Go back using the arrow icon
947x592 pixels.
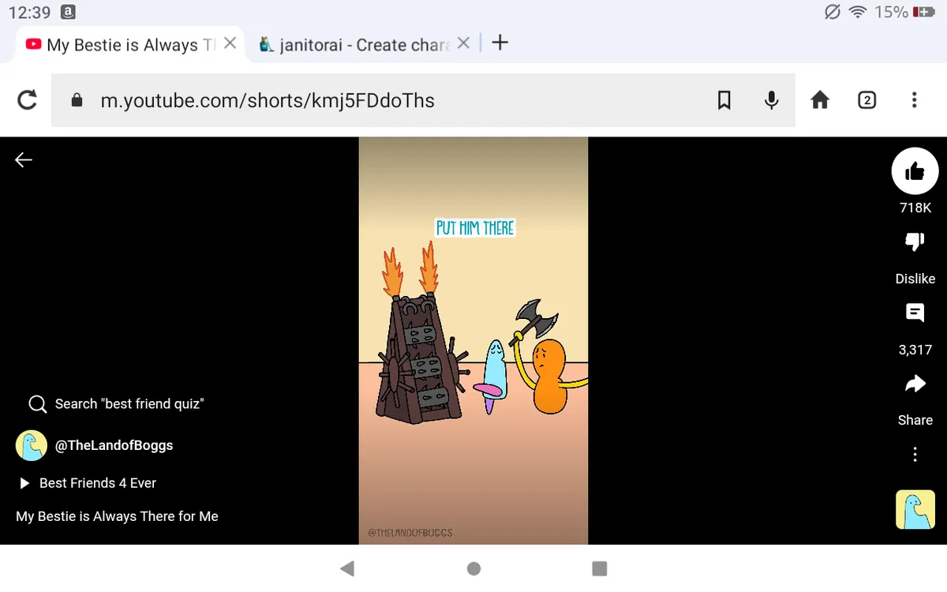click(24, 160)
